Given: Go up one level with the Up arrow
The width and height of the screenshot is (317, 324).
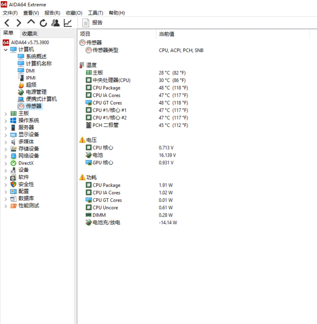Looking at the screenshot, I should coord(31,22).
